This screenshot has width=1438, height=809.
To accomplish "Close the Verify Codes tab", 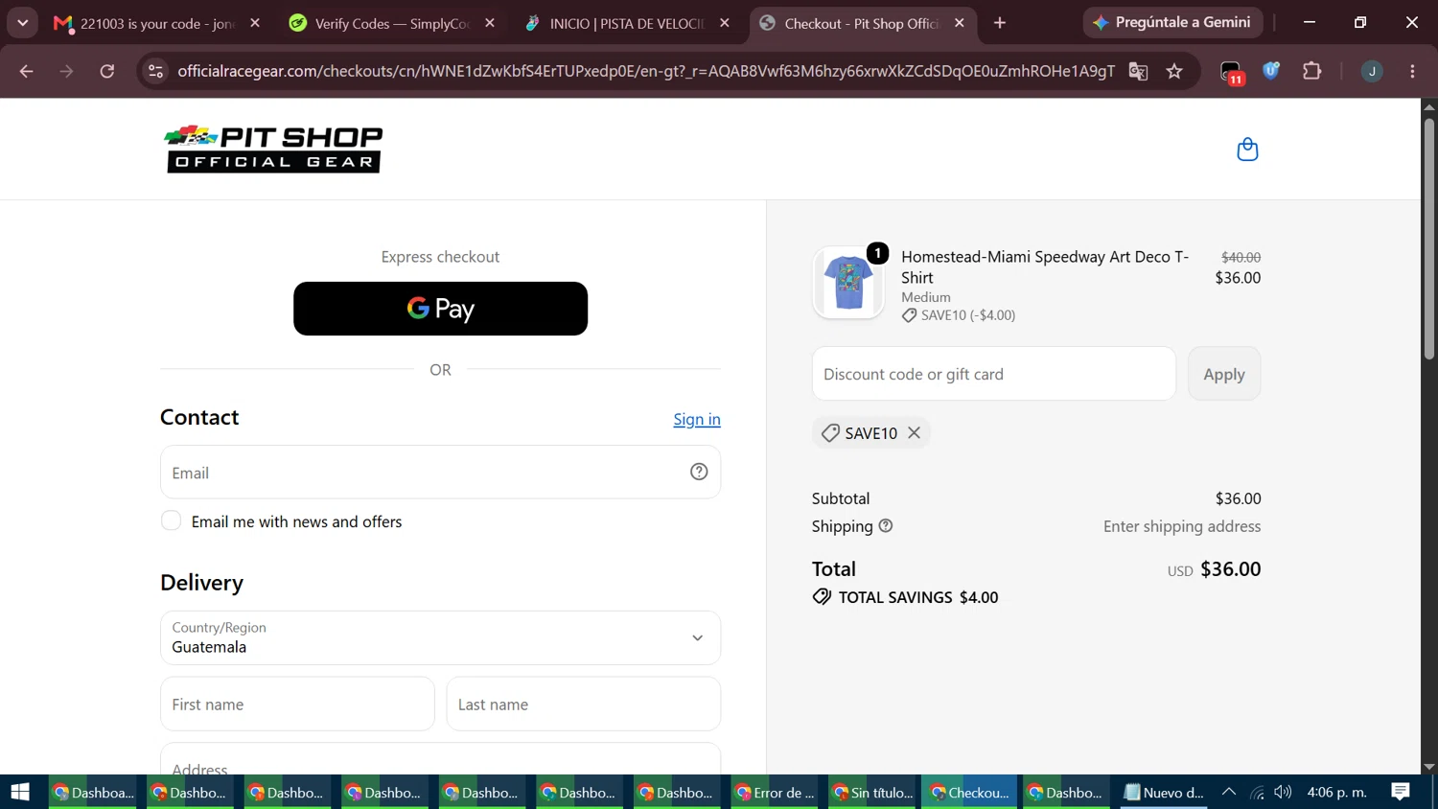I will [490, 23].
